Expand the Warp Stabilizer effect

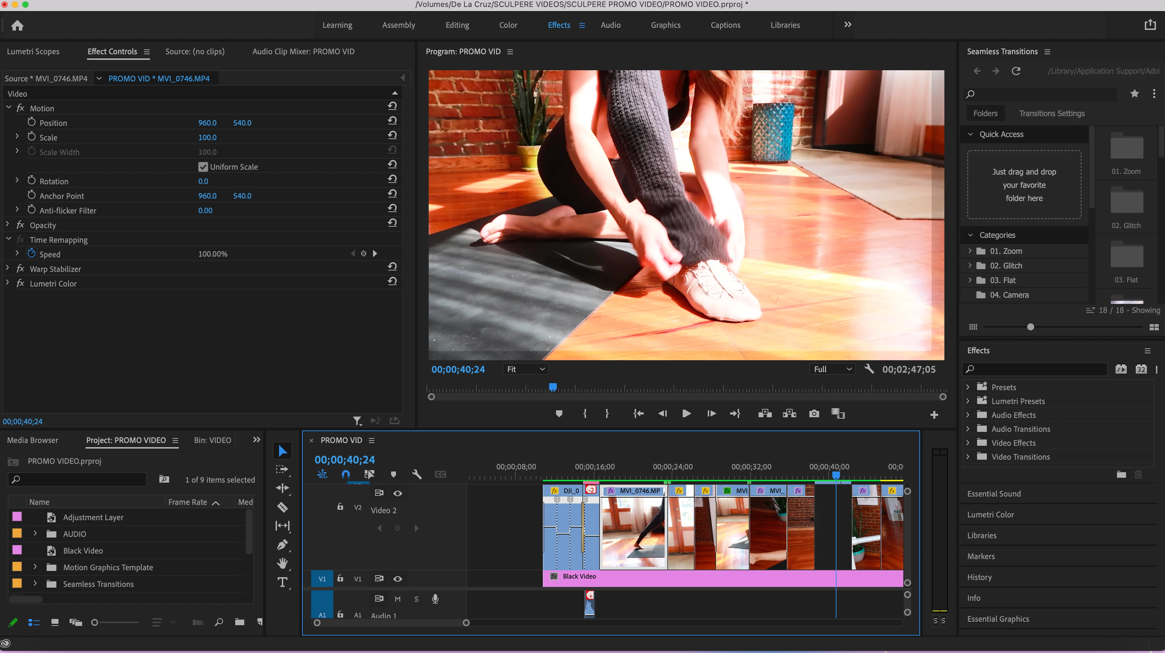click(x=8, y=268)
